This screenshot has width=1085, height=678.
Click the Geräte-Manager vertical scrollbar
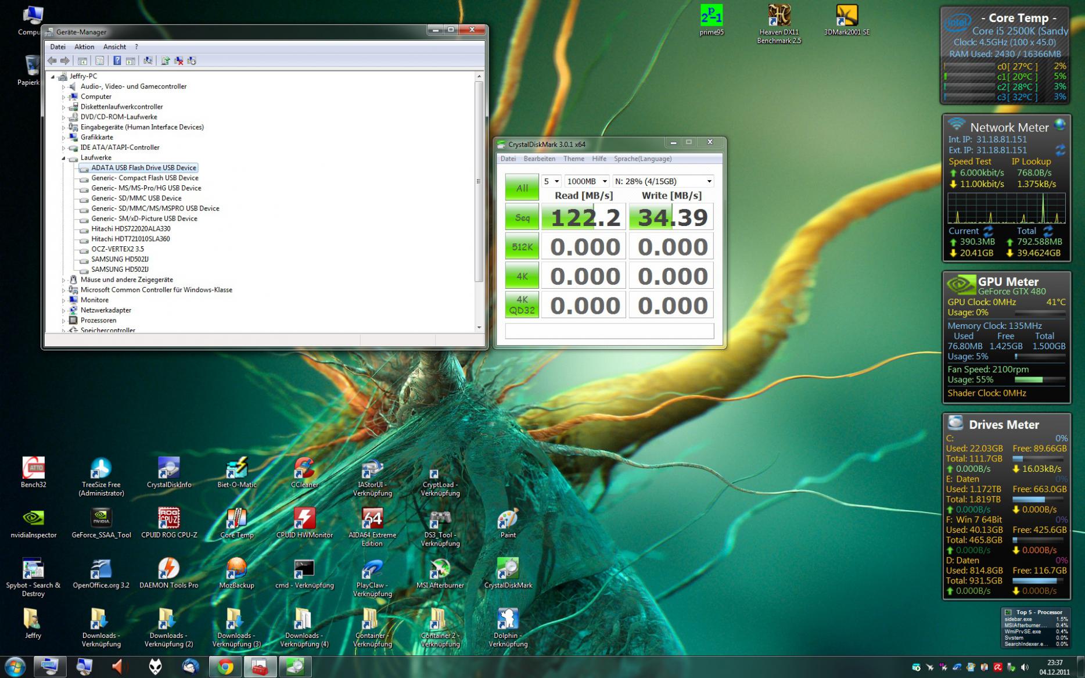point(479,202)
